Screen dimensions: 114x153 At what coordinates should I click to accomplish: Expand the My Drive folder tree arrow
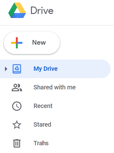(6, 69)
